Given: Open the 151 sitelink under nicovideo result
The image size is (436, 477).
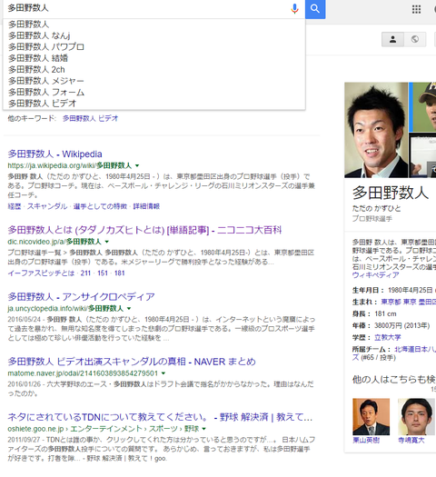Looking at the screenshot, I should click(x=103, y=273).
